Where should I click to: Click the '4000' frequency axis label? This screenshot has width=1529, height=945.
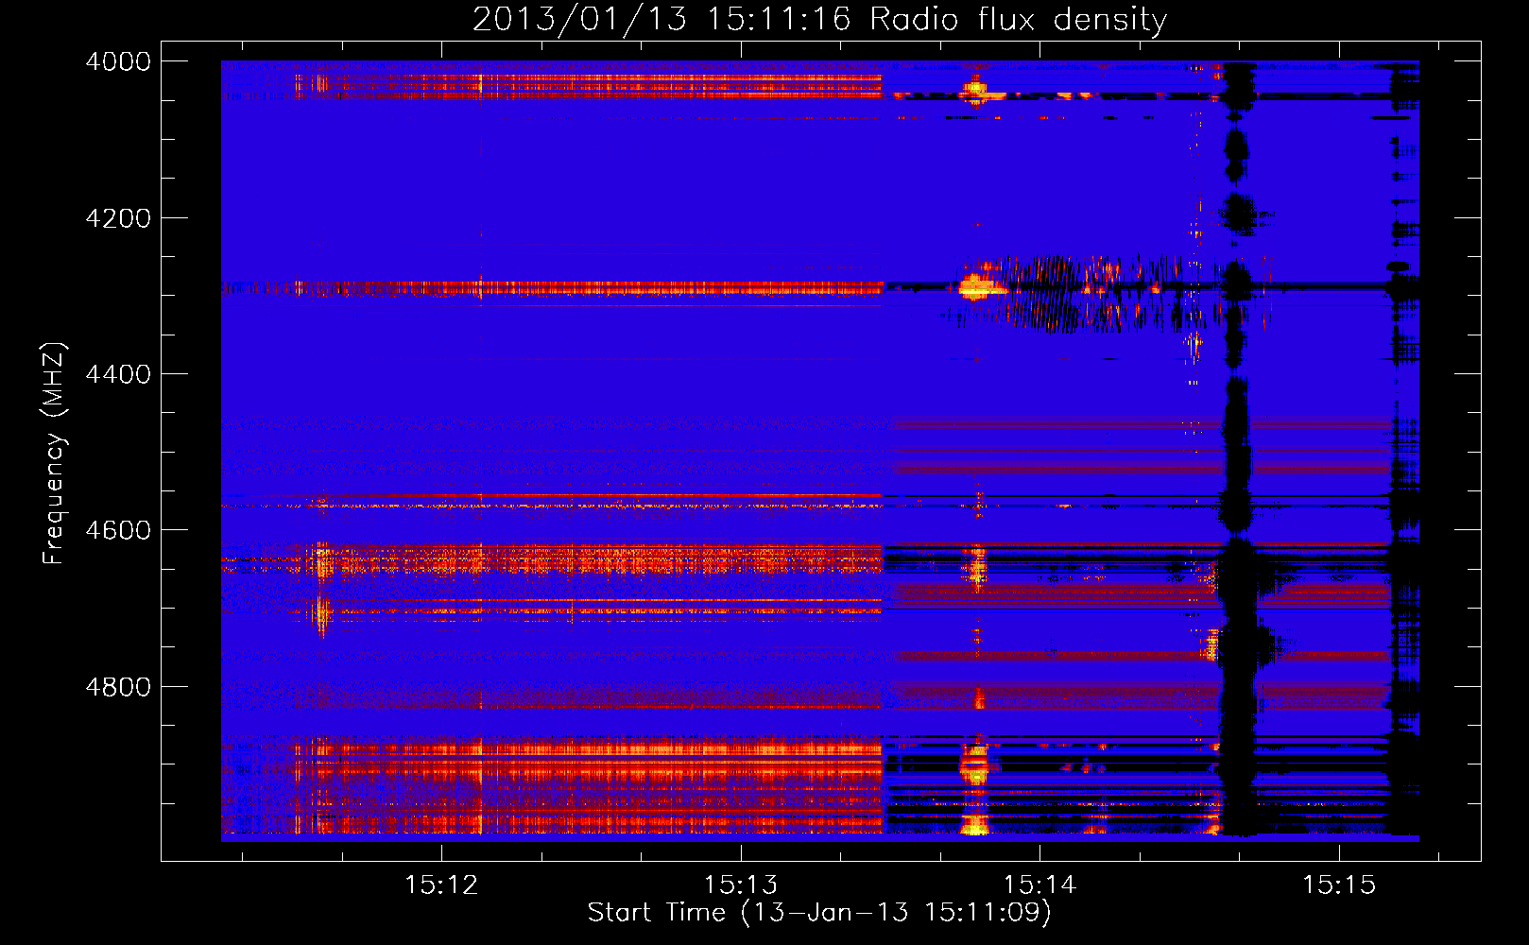[118, 61]
